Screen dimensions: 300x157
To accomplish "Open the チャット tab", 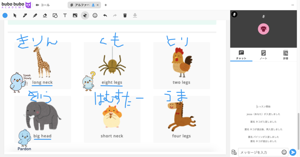I will 241,55.
